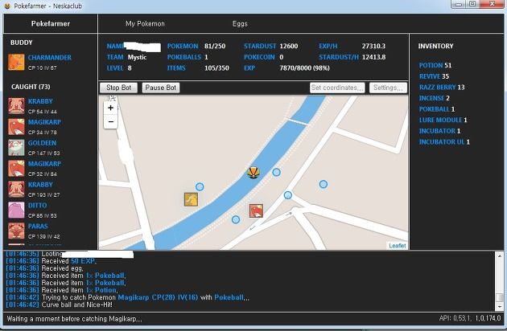Click the CHARMANDER buddy name
The image size is (507, 331).
(x=50, y=58)
